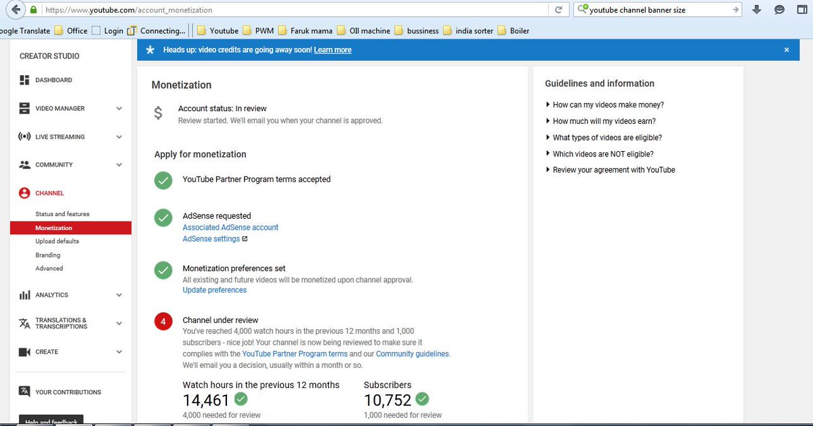Click the Update preferences link
This screenshot has height=426, width=813.
pyautogui.click(x=215, y=290)
